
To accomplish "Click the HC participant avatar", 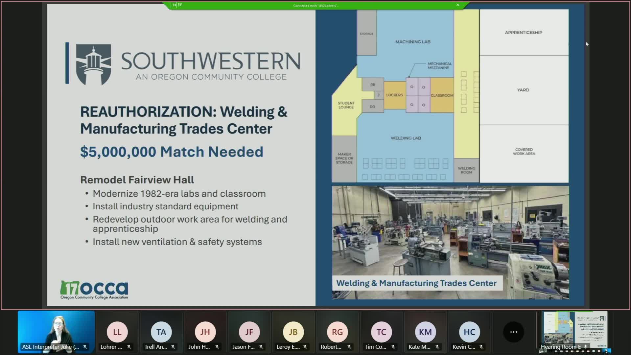I will pyautogui.click(x=470, y=332).
